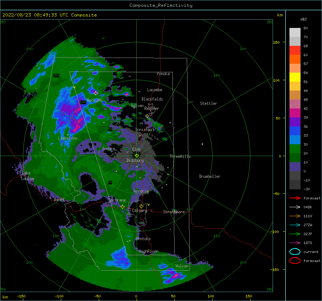Click the RockyMH label
This screenshot has height=301, width=322.
click(94, 100)
